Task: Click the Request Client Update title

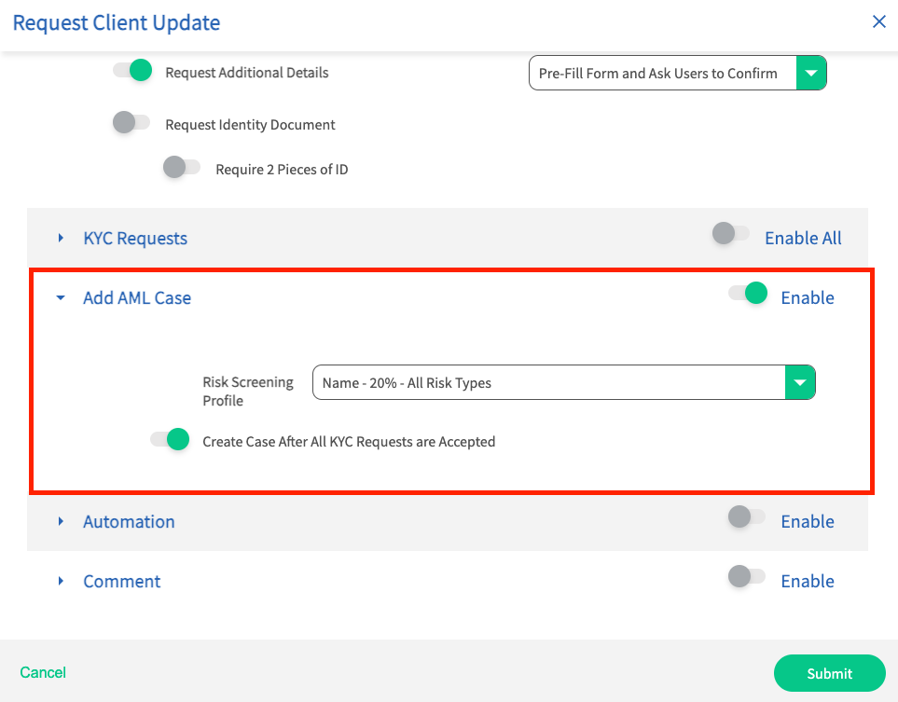Action: [x=117, y=23]
